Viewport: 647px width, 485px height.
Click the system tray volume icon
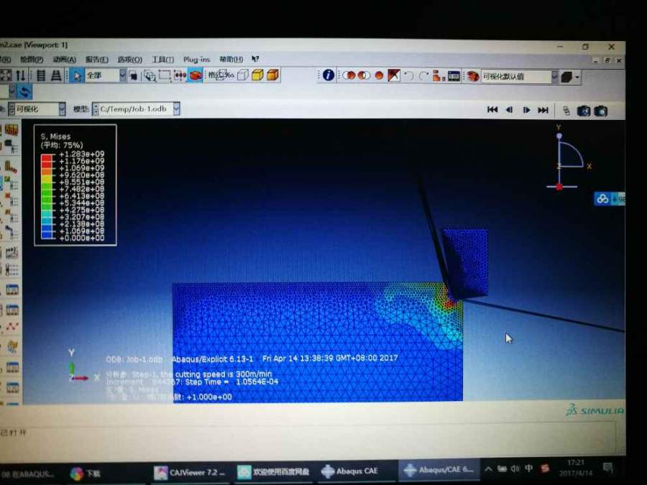(515, 469)
